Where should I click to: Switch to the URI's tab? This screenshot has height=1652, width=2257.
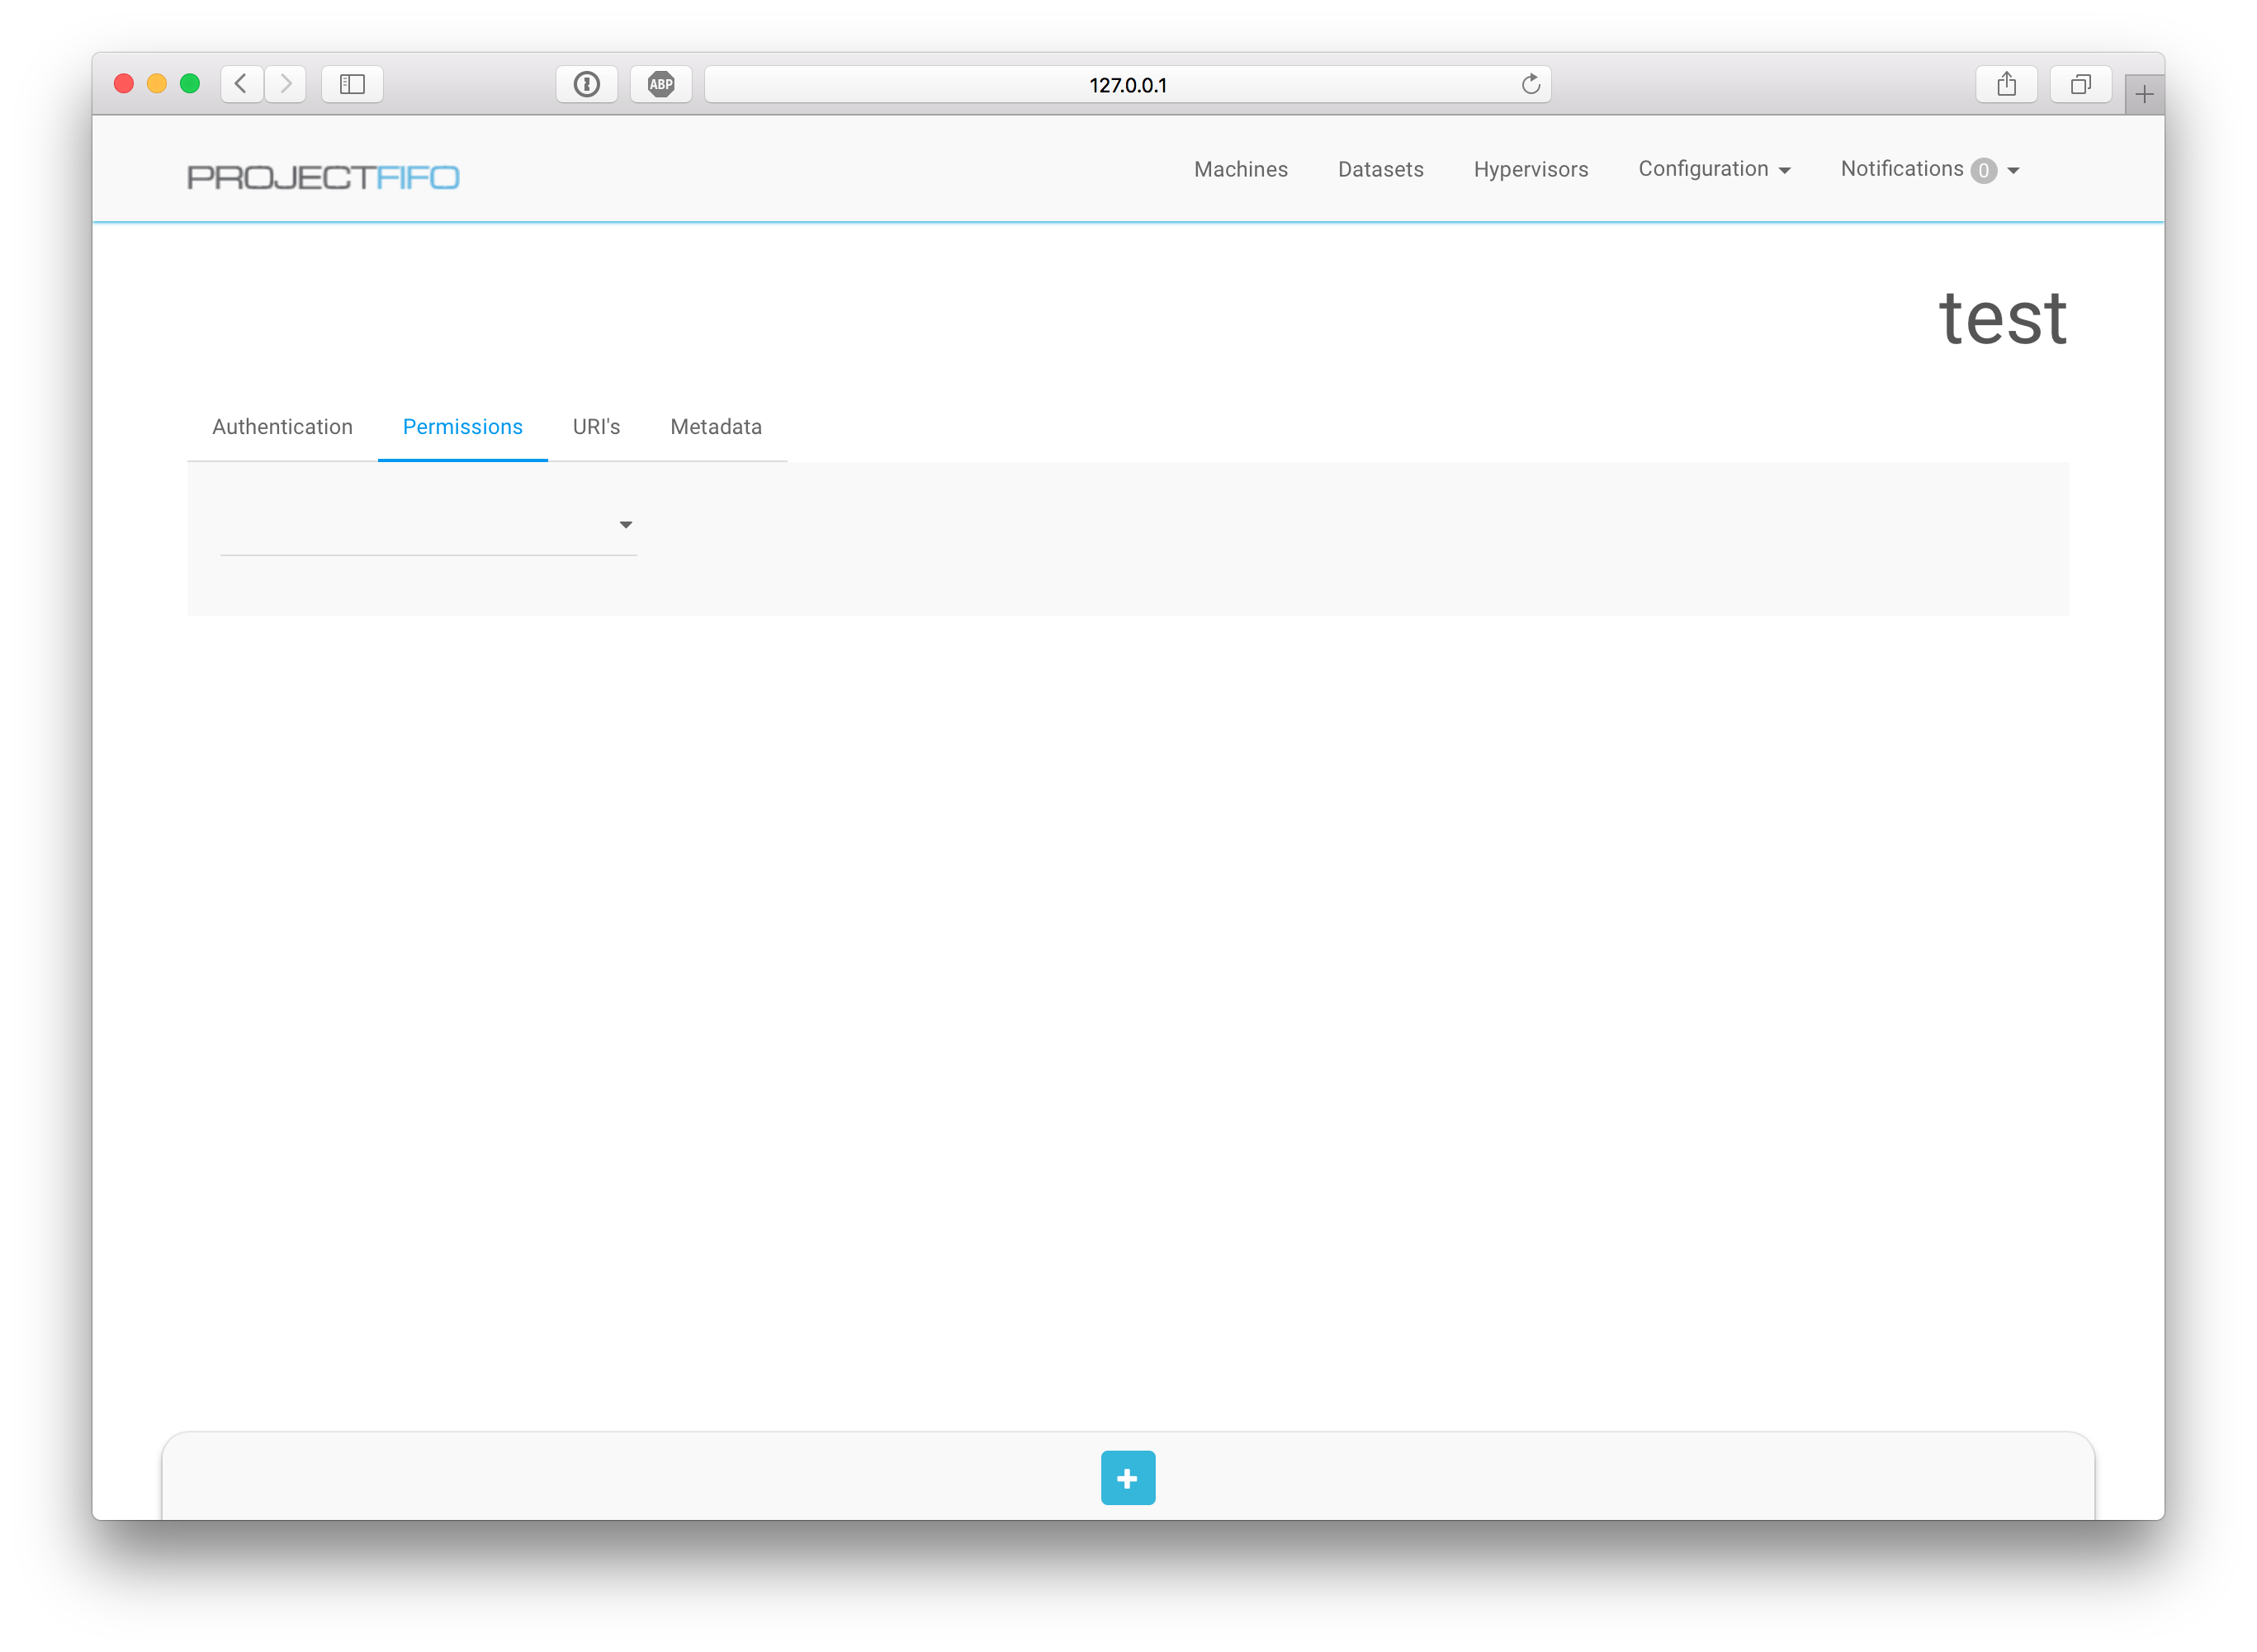click(x=596, y=427)
